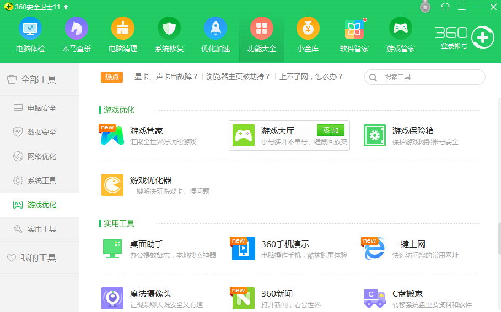This screenshot has height=312, width=501.
Task: Click the 360安全卫士11 title text
Action: coord(37,7)
